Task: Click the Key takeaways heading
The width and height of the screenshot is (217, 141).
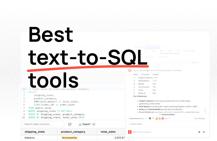Action: tap(140, 96)
